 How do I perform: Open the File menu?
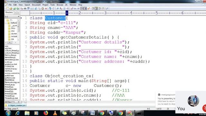click(10, 5)
